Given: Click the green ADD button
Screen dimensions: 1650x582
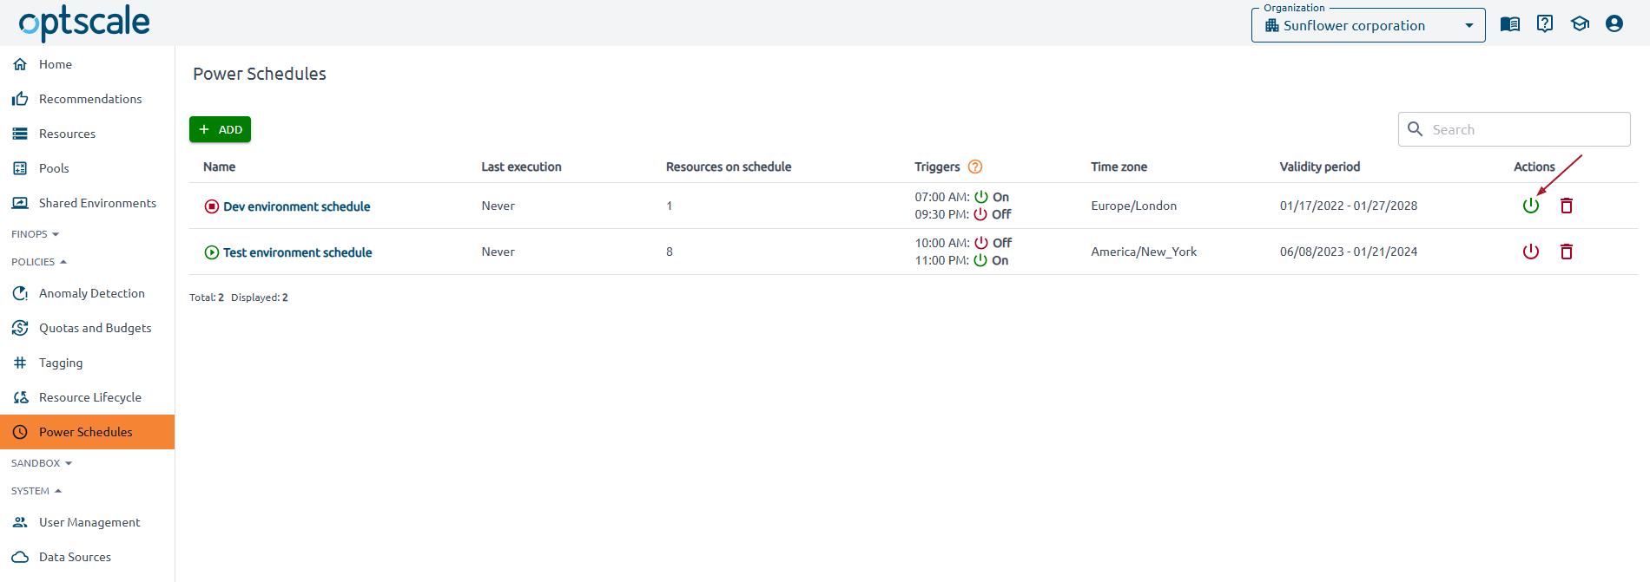Looking at the screenshot, I should [x=220, y=129].
